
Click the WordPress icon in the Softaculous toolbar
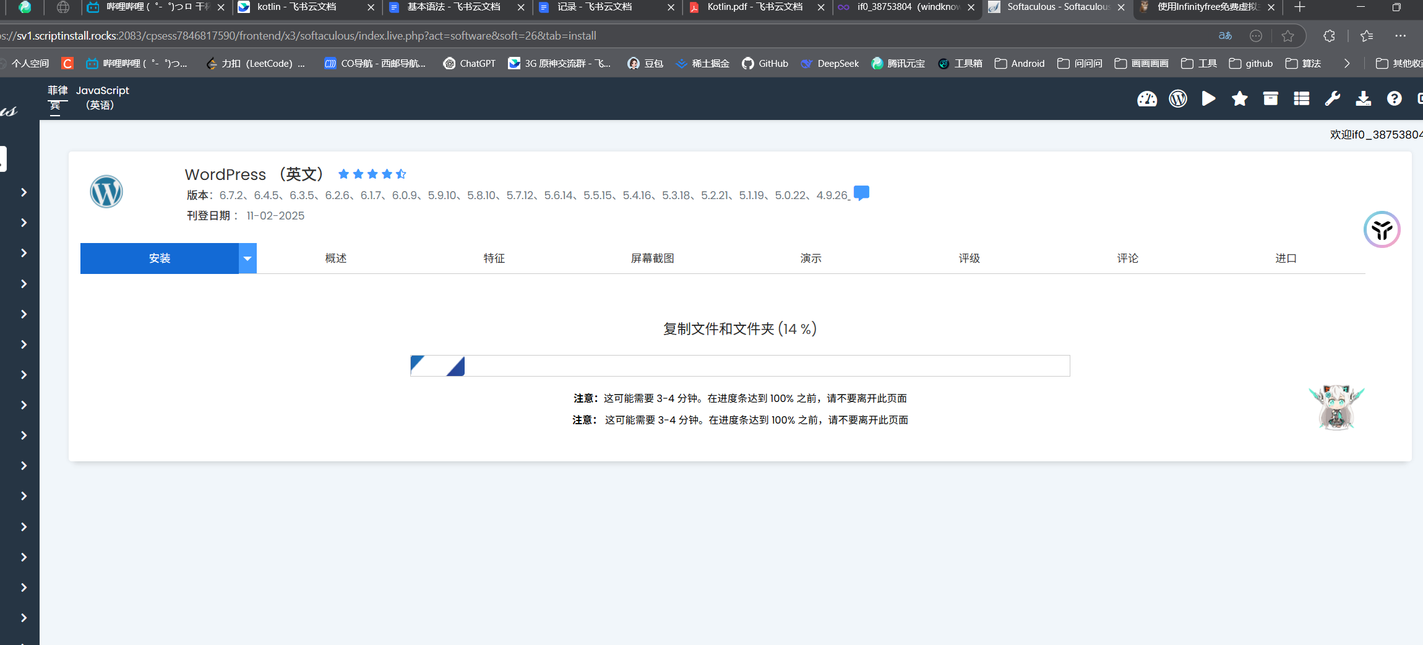[x=1177, y=99]
